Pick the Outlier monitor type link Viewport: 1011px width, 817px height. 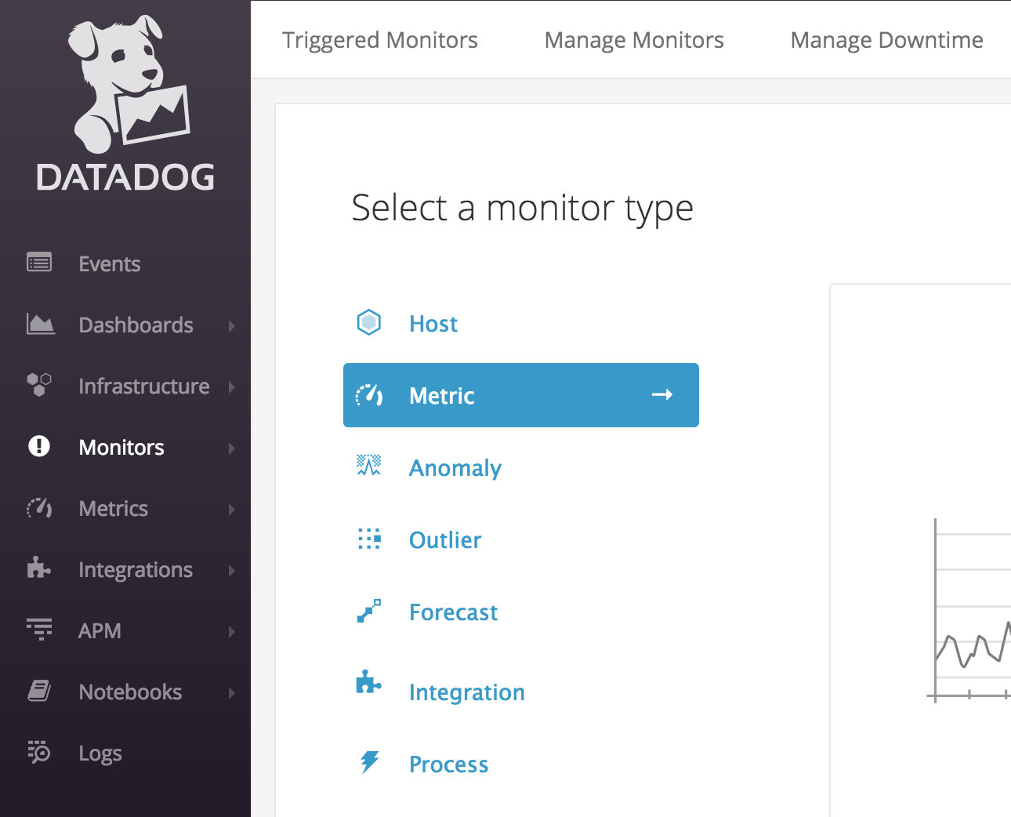[445, 540]
